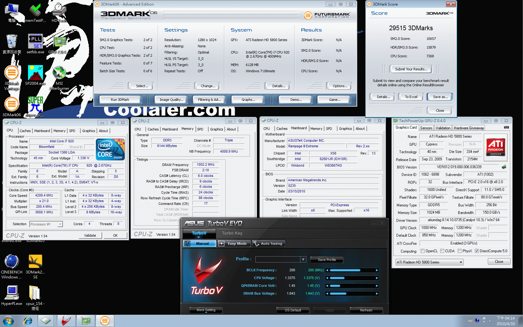This screenshot has height=327, width=523.
Task: Launch HyperPI.exe desktop icon
Action: 12,296
